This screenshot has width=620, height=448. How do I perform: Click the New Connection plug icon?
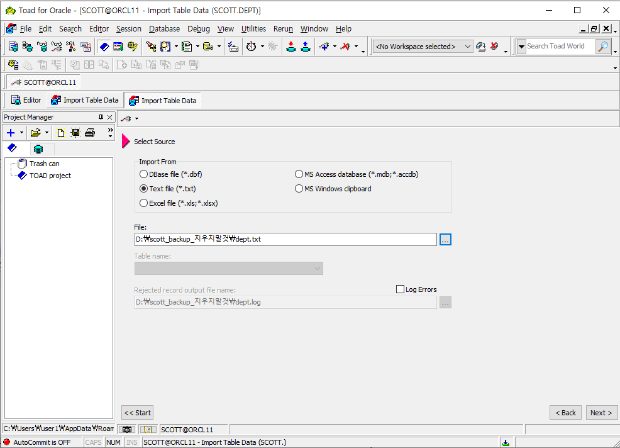point(324,47)
